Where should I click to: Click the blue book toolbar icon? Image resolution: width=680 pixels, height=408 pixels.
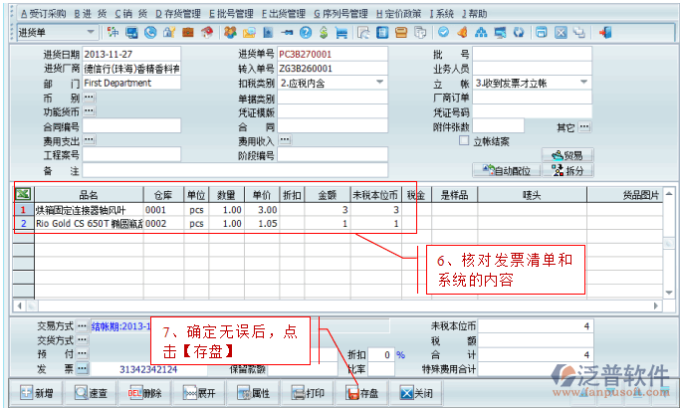pos(268,32)
